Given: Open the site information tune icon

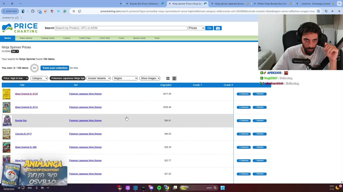Looking at the screenshot, I should 318,11.
